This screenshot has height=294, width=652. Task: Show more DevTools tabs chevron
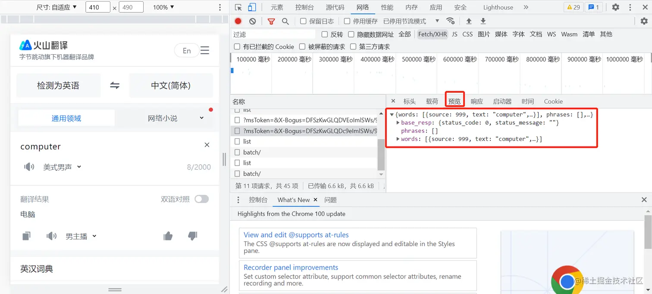(x=526, y=7)
